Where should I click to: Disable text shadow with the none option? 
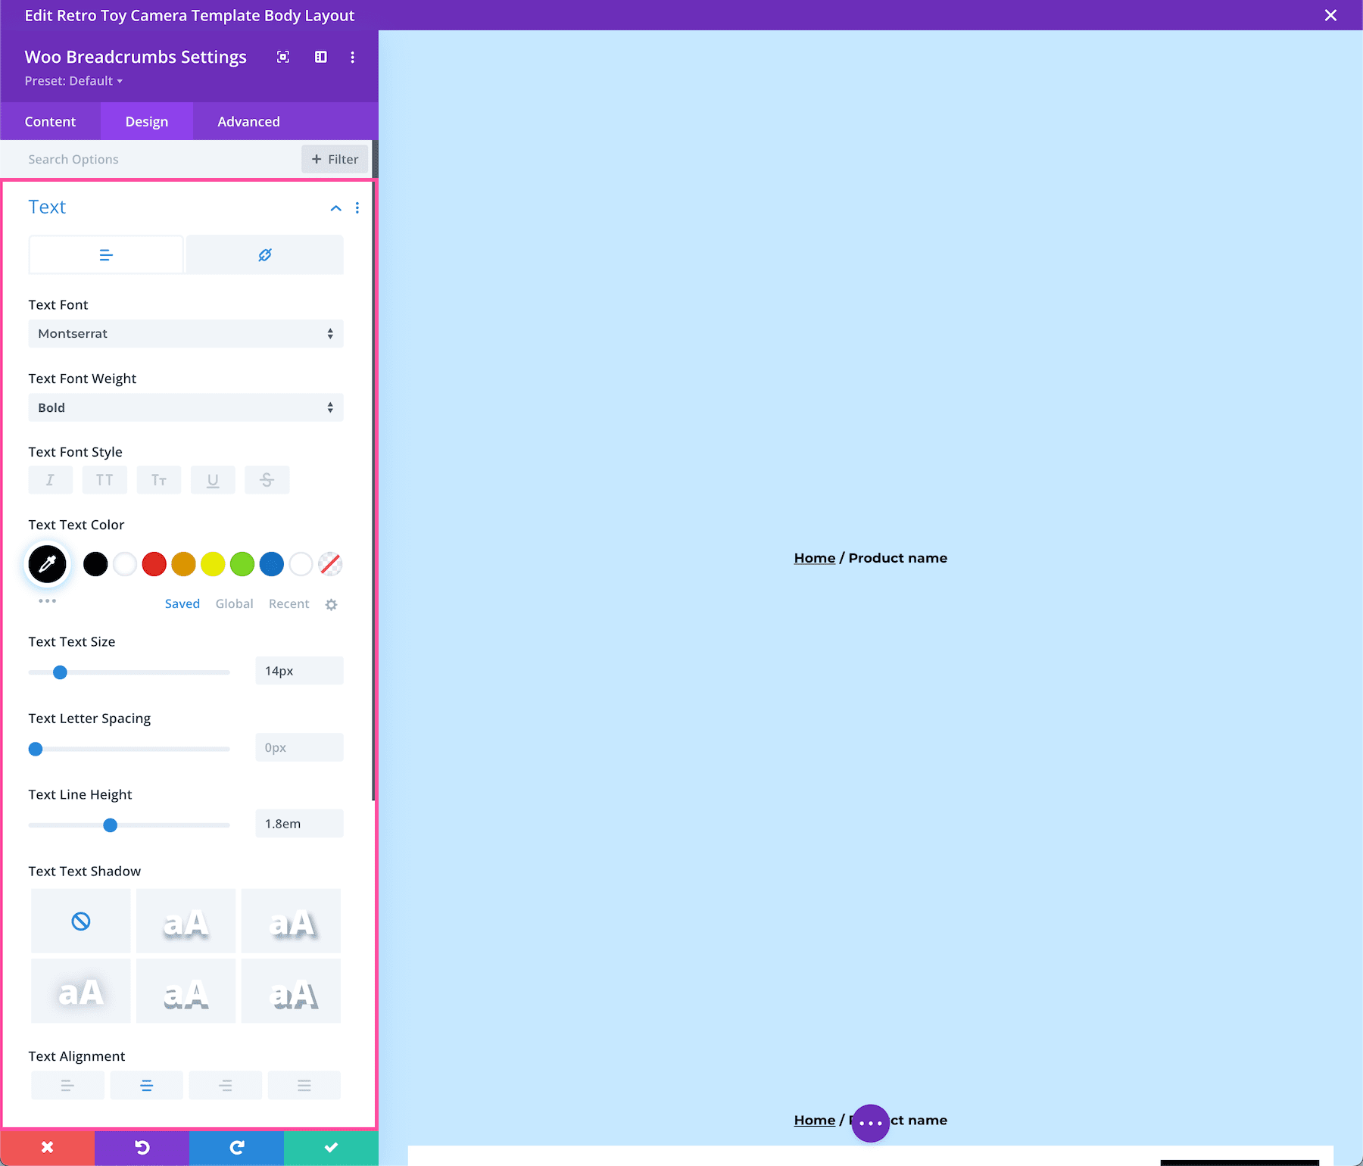click(80, 921)
